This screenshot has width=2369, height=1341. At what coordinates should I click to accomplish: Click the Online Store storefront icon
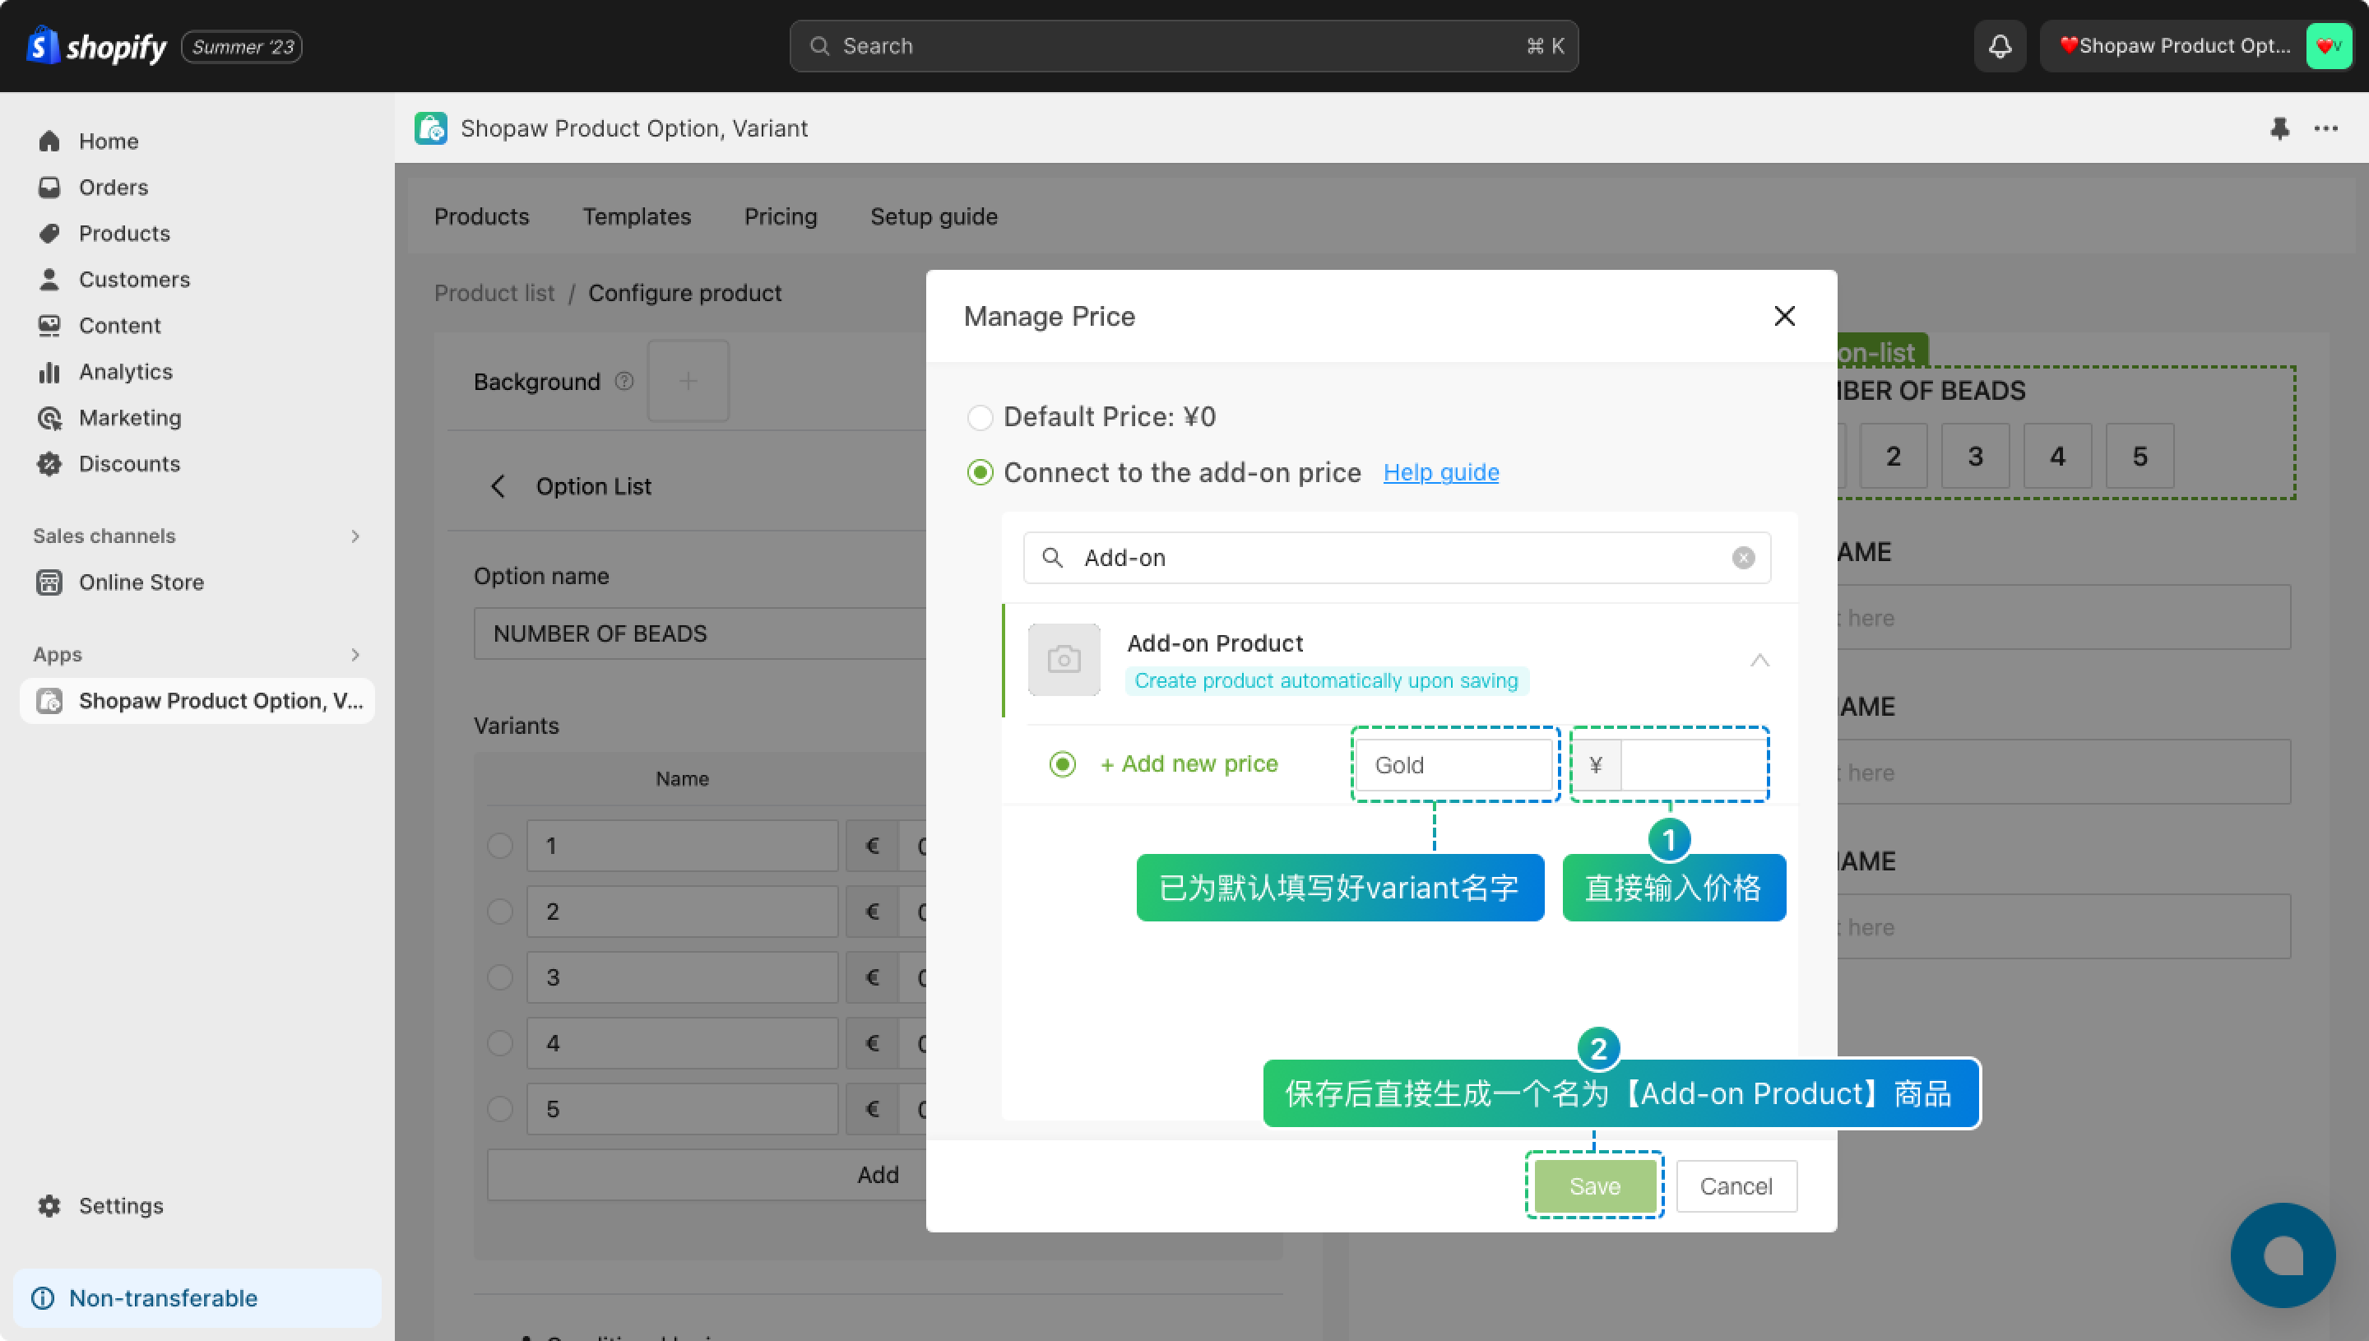click(49, 582)
